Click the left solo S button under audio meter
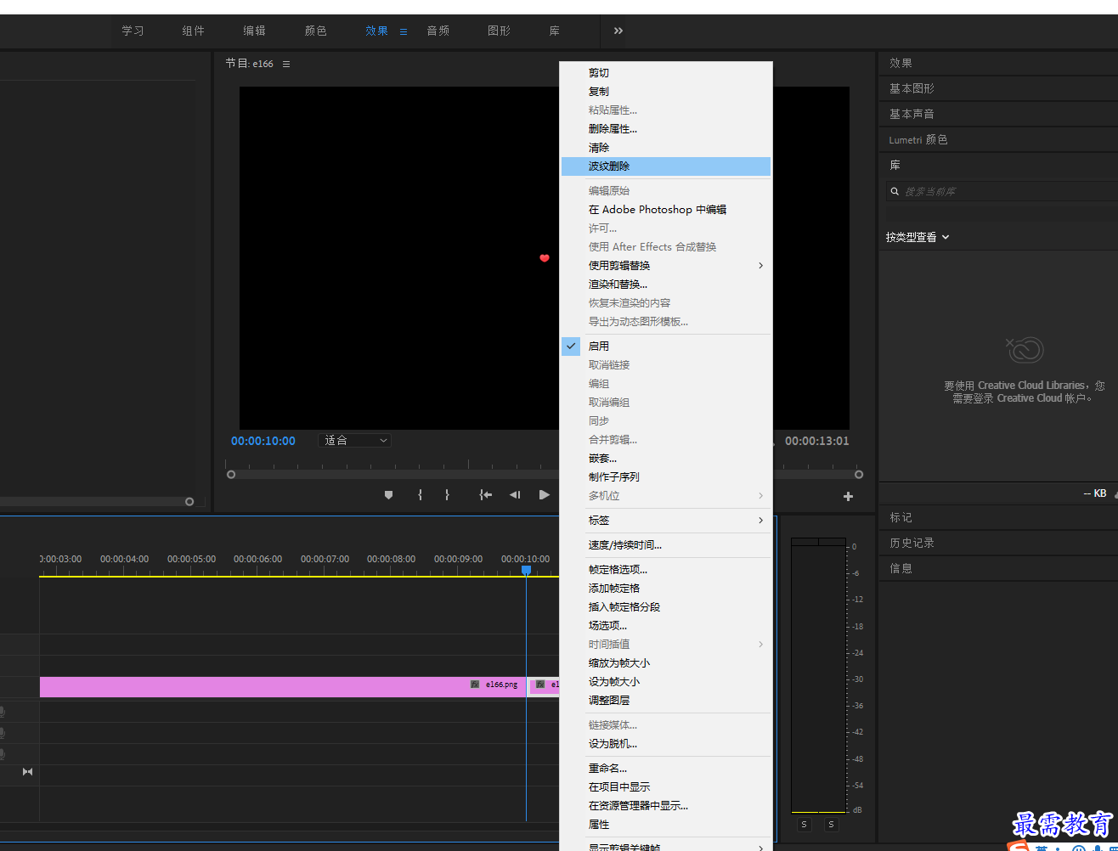This screenshot has width=1118, height=851. (x=805, y=825)
